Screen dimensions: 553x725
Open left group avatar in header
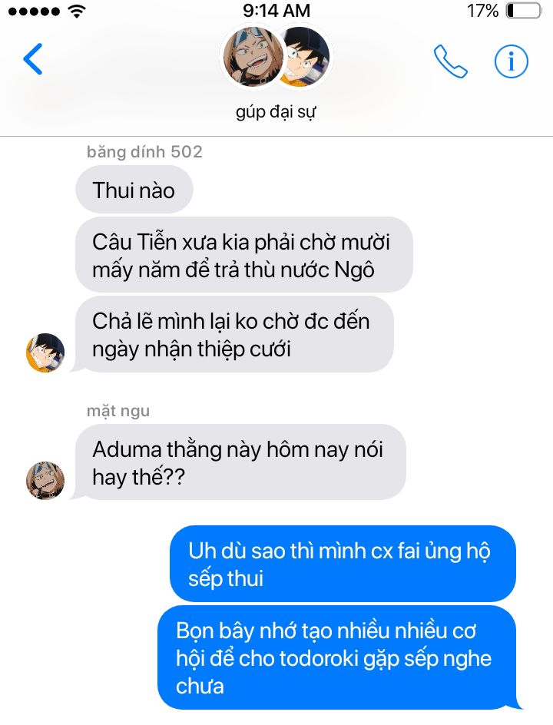pos(253,56)
